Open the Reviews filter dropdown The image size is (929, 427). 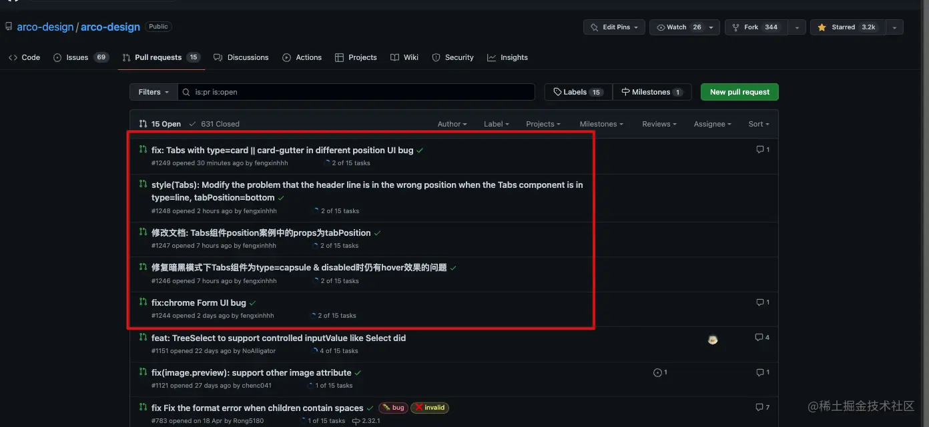(x=659, y=124)
